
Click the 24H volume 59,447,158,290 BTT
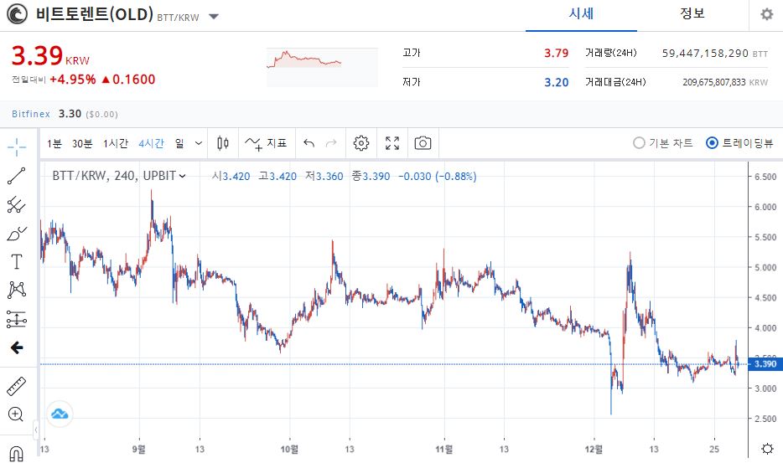tap(714, 53)
